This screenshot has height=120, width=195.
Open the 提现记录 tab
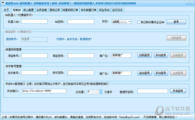(x=55, y=10)
